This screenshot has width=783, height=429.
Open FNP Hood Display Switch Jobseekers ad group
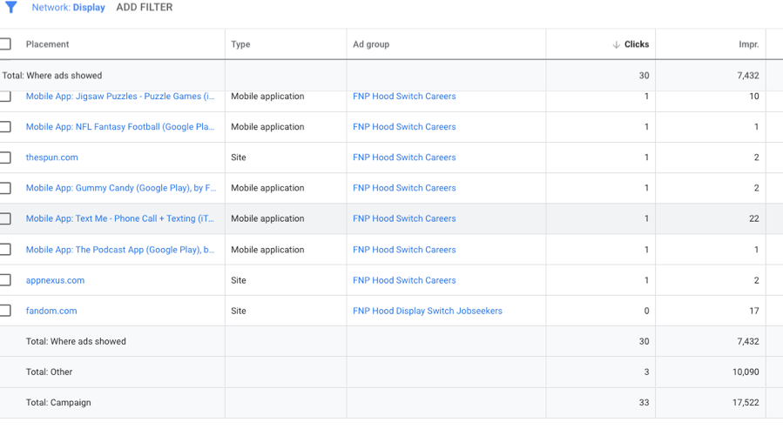(x=427, y=311)
